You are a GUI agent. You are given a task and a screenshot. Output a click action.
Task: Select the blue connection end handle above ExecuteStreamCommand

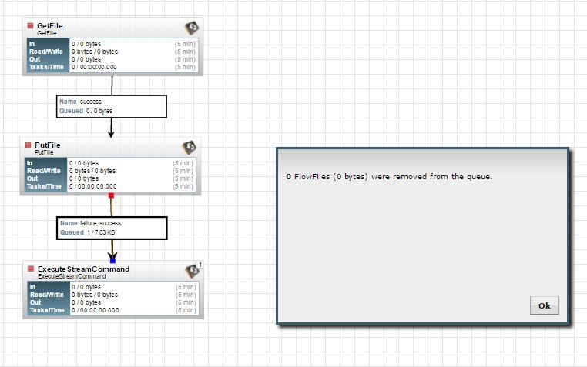click(x=112, y=261)
